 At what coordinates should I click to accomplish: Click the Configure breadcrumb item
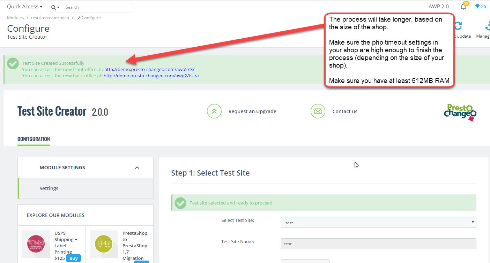point(89,18)
